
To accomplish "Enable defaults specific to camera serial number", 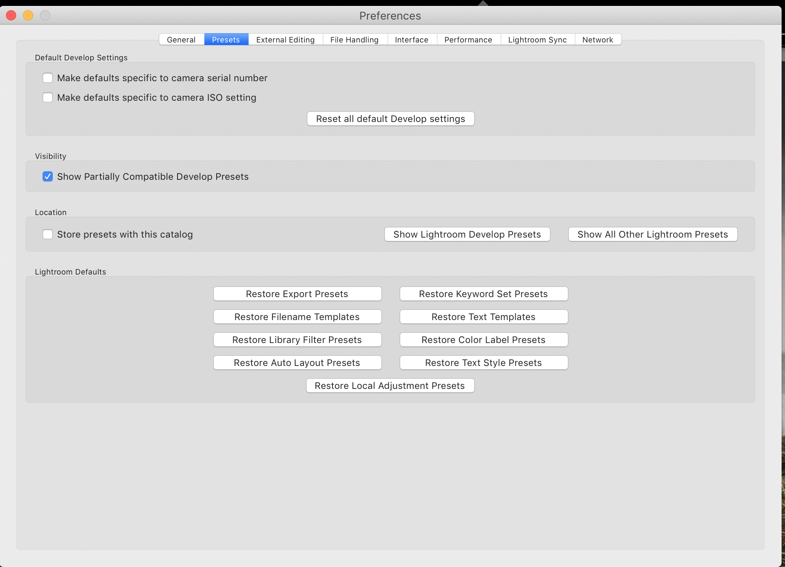I will click(x=48, y=78).
